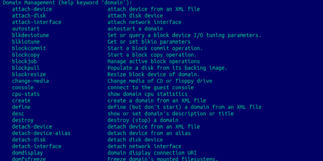
Task: Click the 'blkdeviotune' command text
Action: [30, 35]
